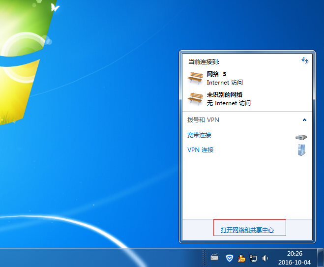
Task: Click the 未识别的网络 network name
Action: 225,94
